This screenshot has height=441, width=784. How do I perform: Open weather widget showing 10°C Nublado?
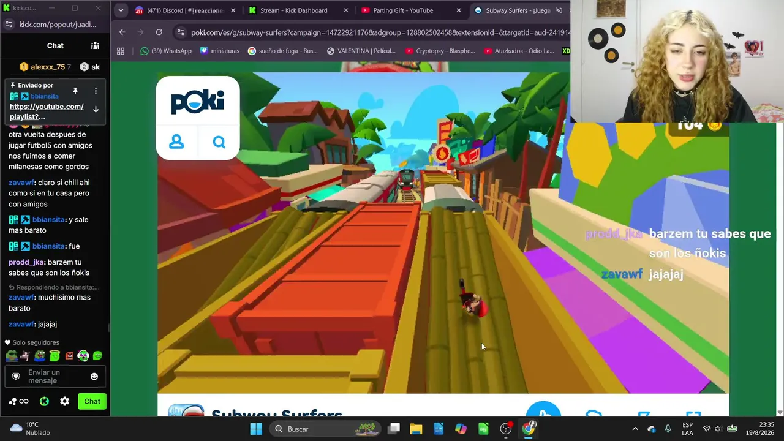click(31, 429)
